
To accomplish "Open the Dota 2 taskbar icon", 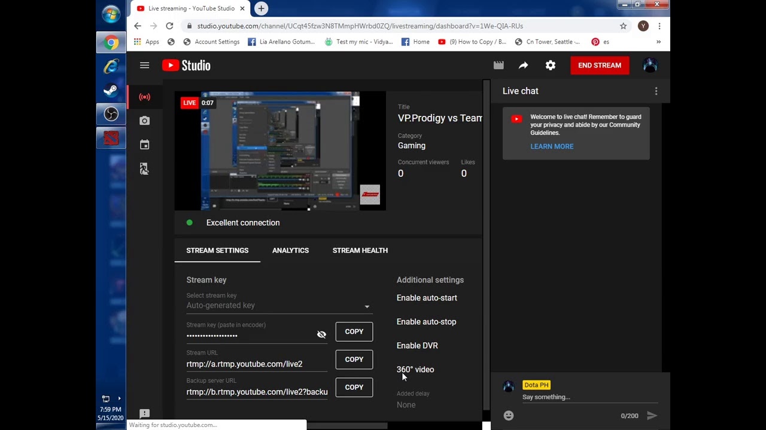I will coord(111,138).
